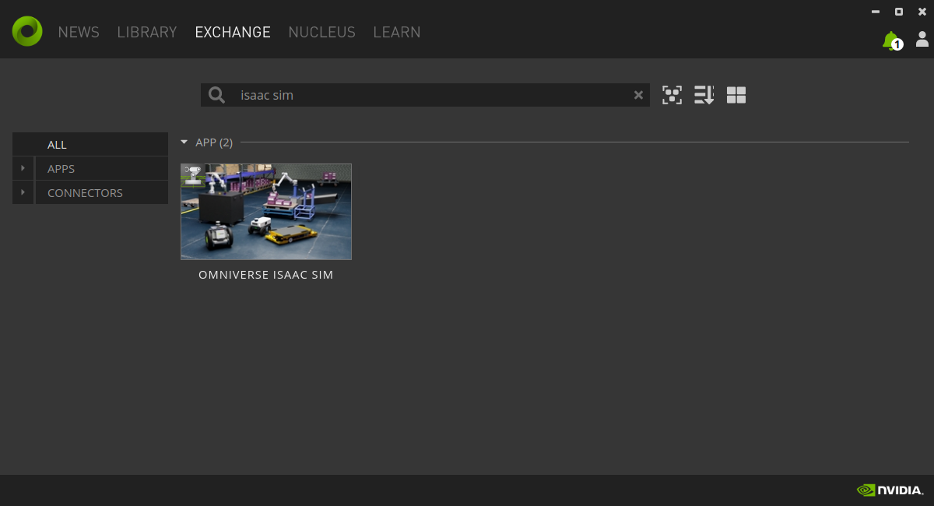Maximize the launcher window
The height and width of the screenshot is (506, 934).
(899, 12)
